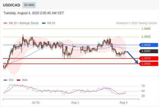Click the Aug 4 date axis label

(124, 102)
